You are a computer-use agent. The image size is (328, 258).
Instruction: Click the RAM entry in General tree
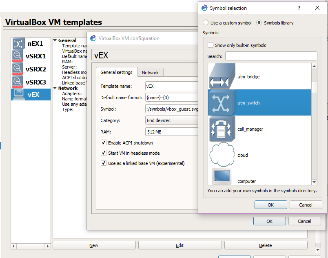point(67,62)
